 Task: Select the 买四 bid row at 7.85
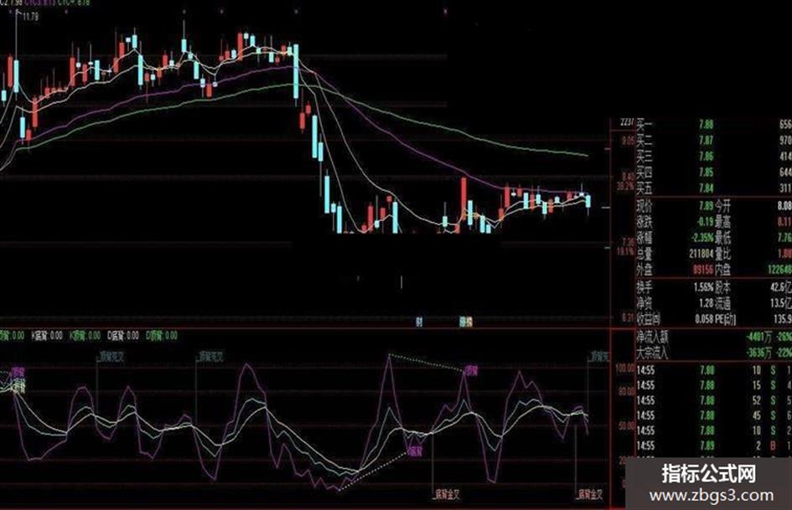tap(714, 173)
